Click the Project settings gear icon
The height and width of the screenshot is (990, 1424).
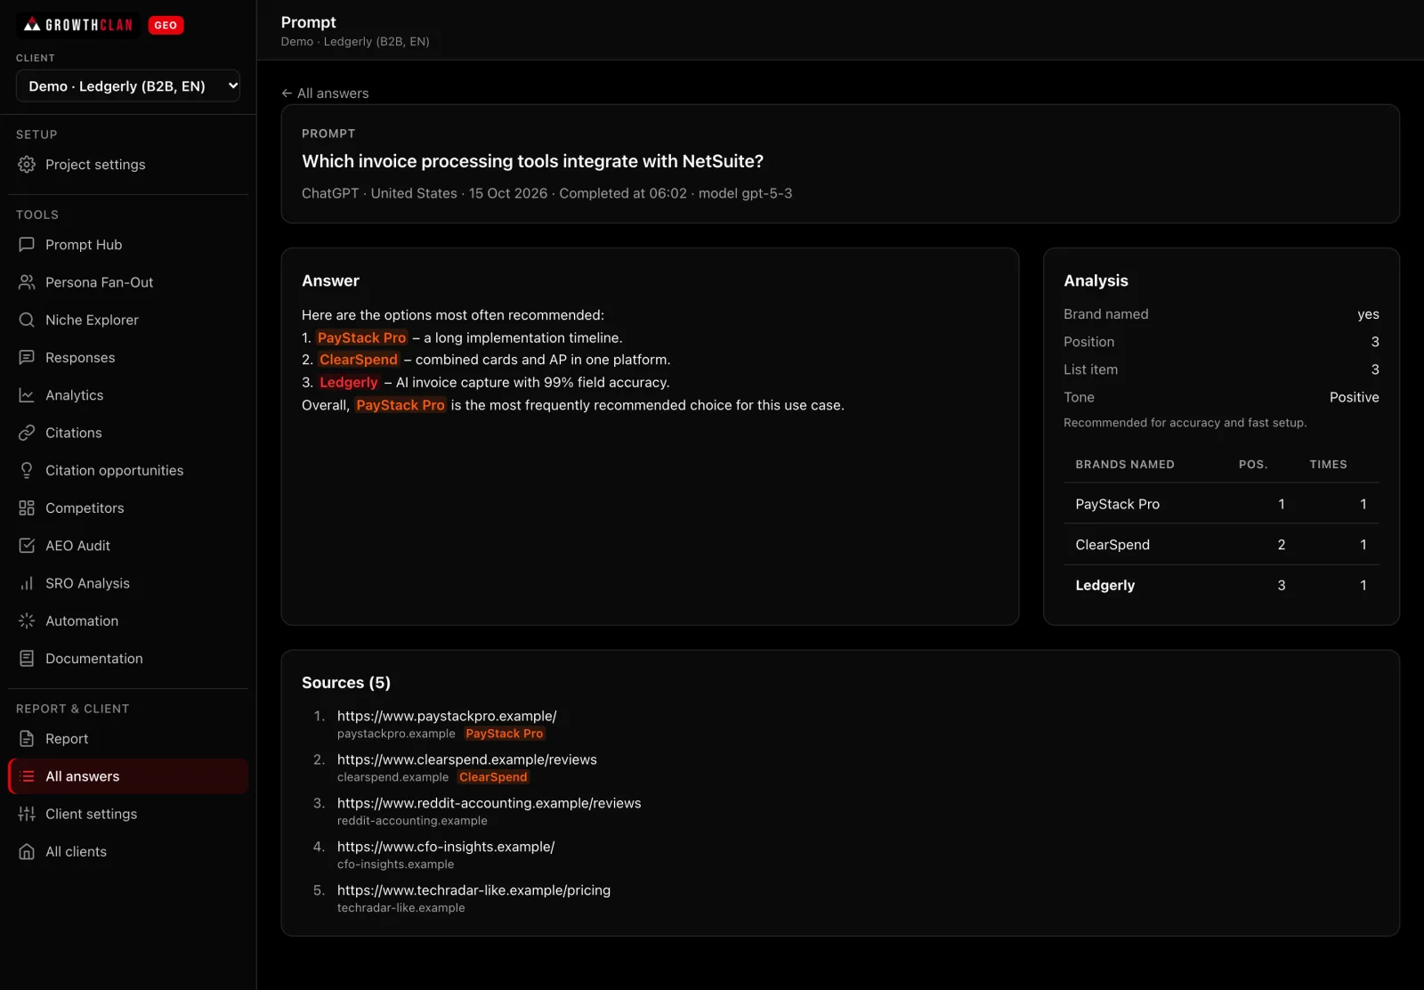point(27,165)
